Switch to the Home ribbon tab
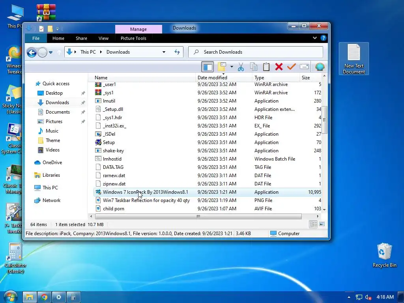The image size is (404, 303). tap(58, 38)
